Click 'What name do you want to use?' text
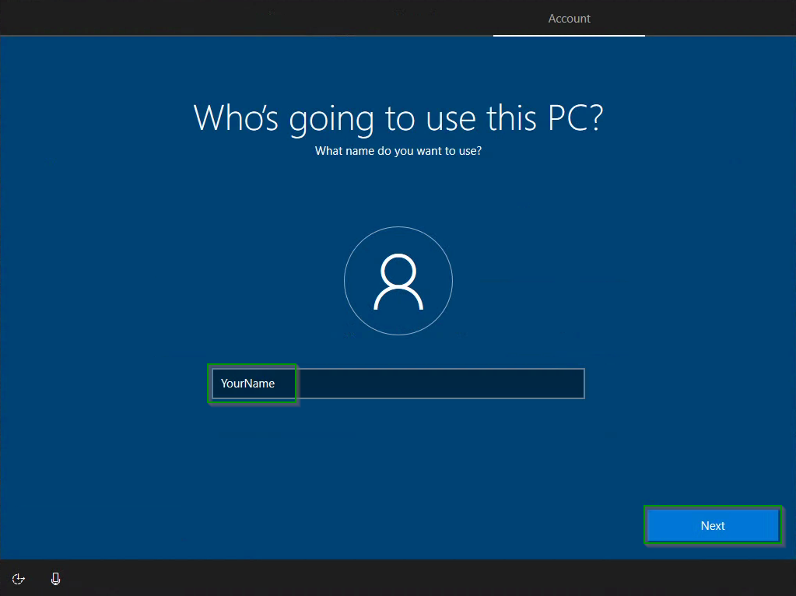The image size is (796, 596). pos(398,151)
